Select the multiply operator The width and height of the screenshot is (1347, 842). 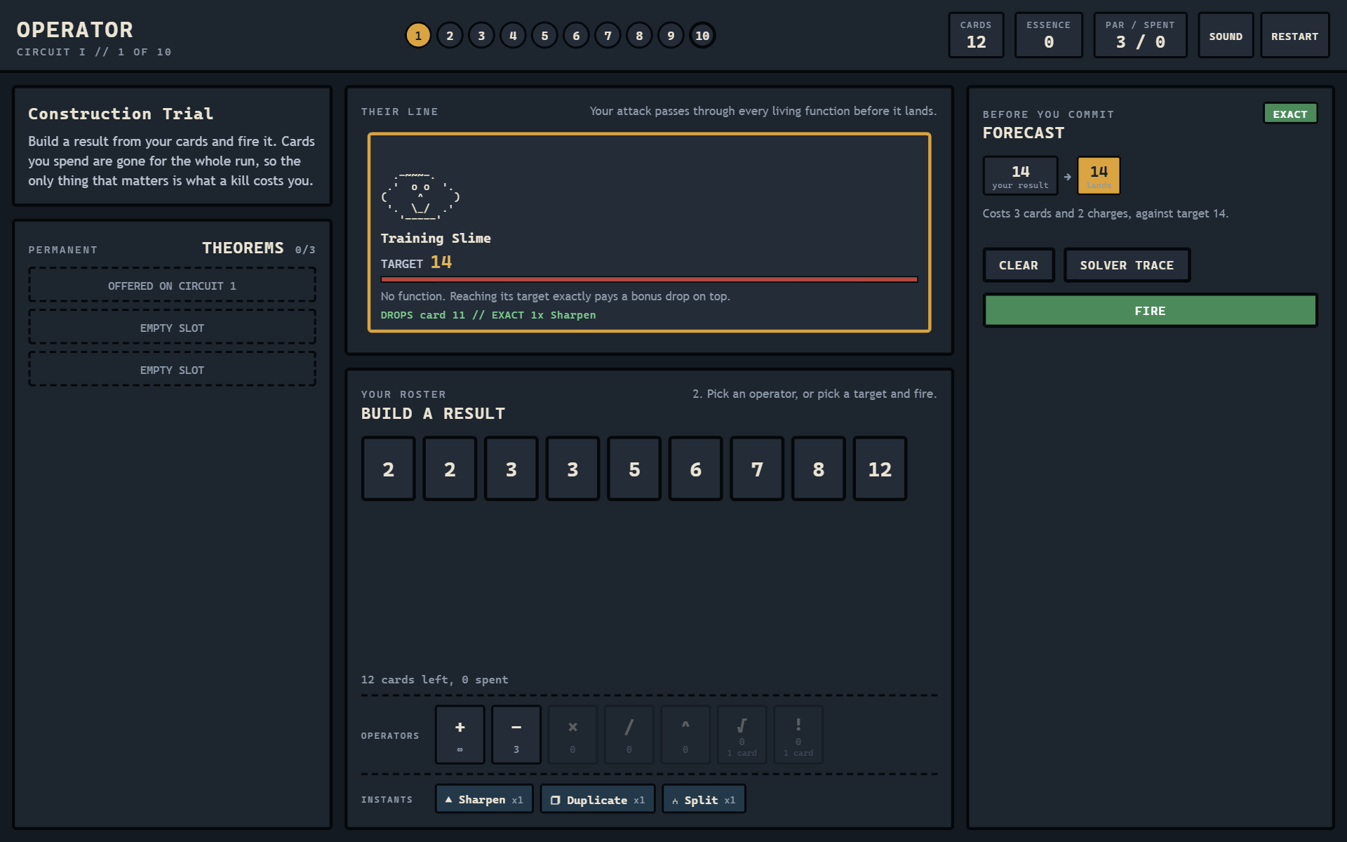[572, 735]
